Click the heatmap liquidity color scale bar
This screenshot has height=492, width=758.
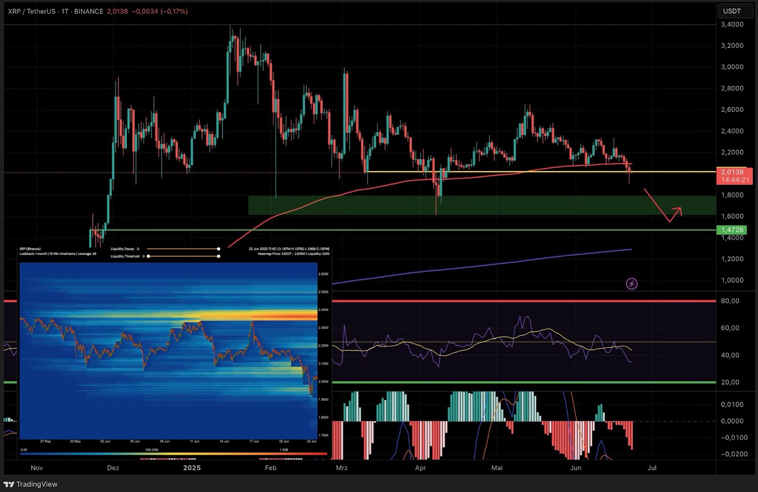[173, 454]
